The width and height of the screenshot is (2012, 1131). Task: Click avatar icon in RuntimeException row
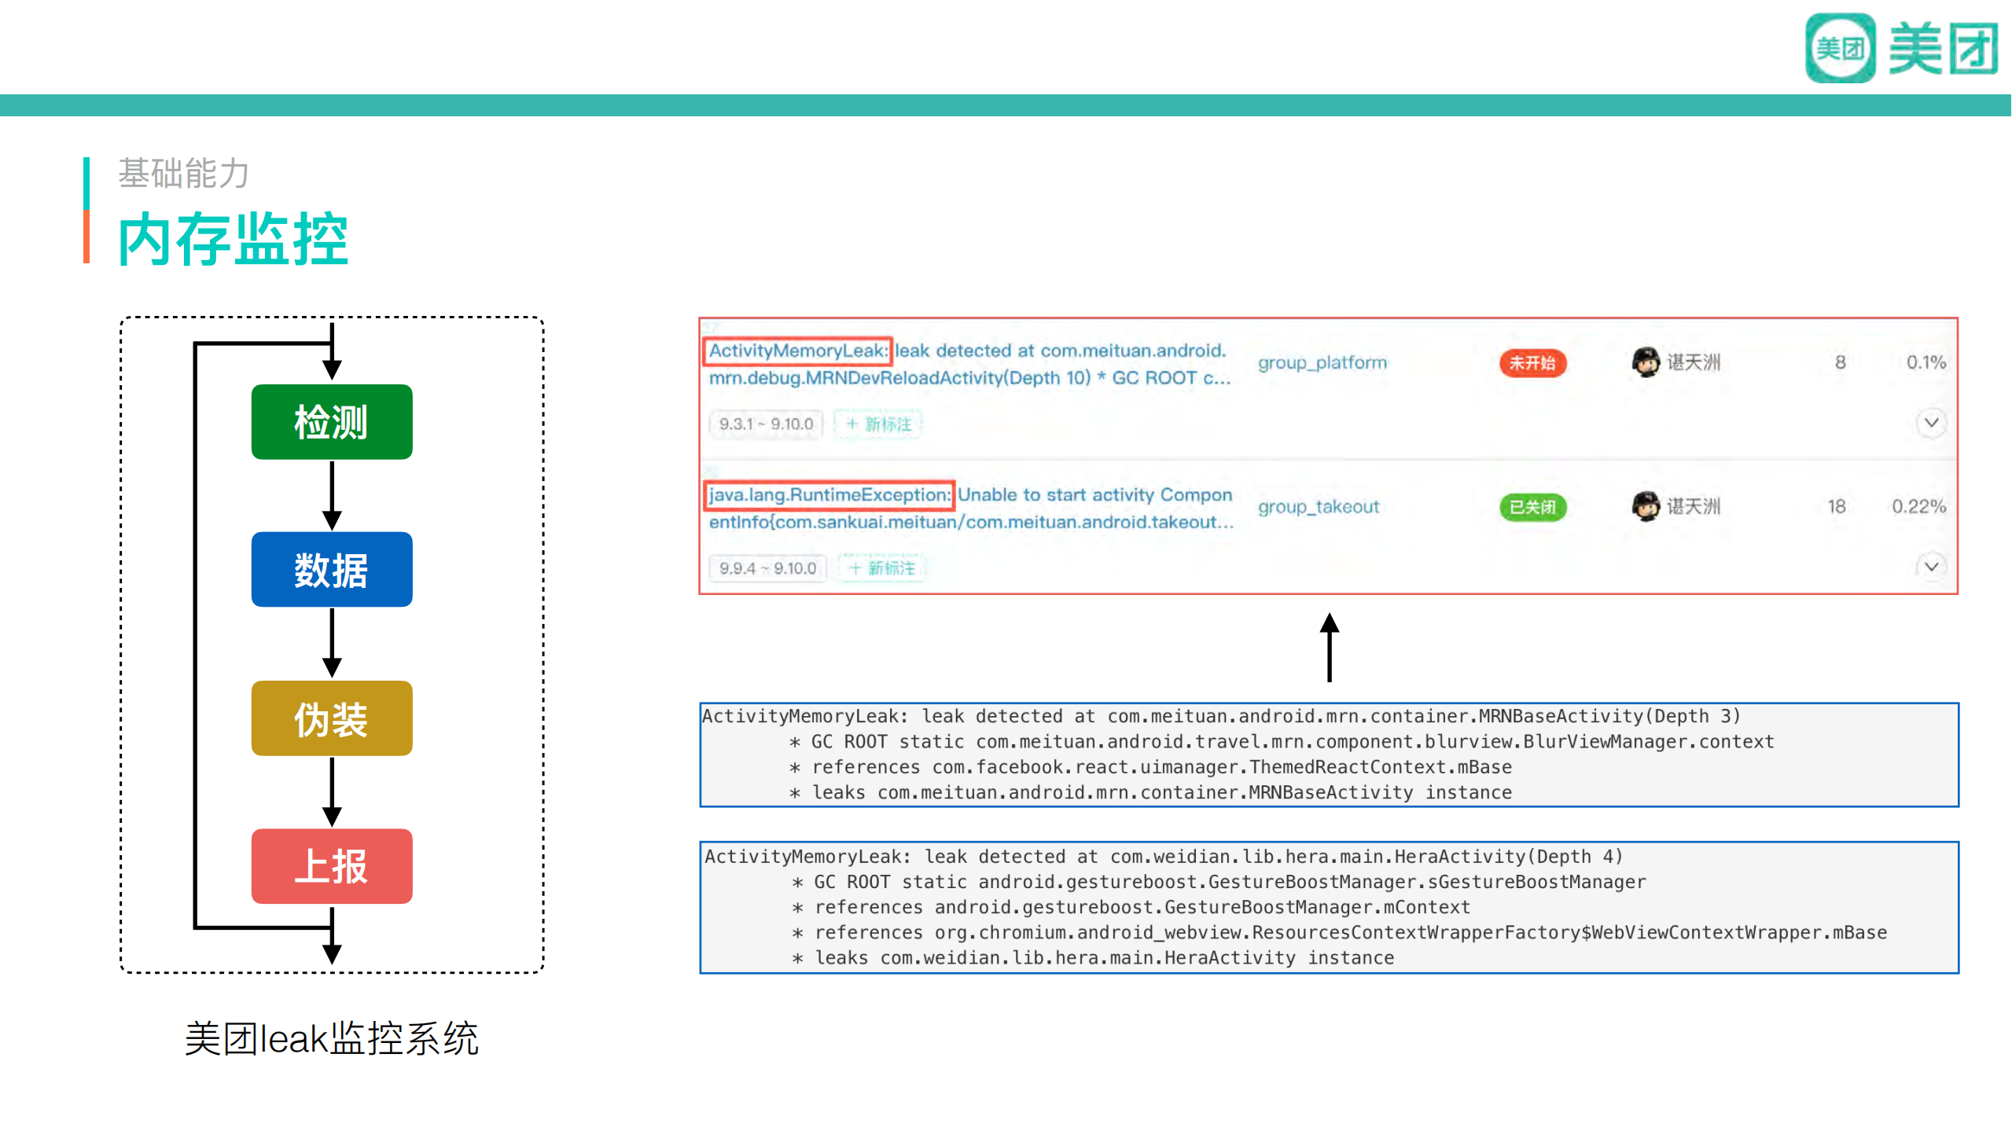pyautogui.click(x=1645, y=506)
